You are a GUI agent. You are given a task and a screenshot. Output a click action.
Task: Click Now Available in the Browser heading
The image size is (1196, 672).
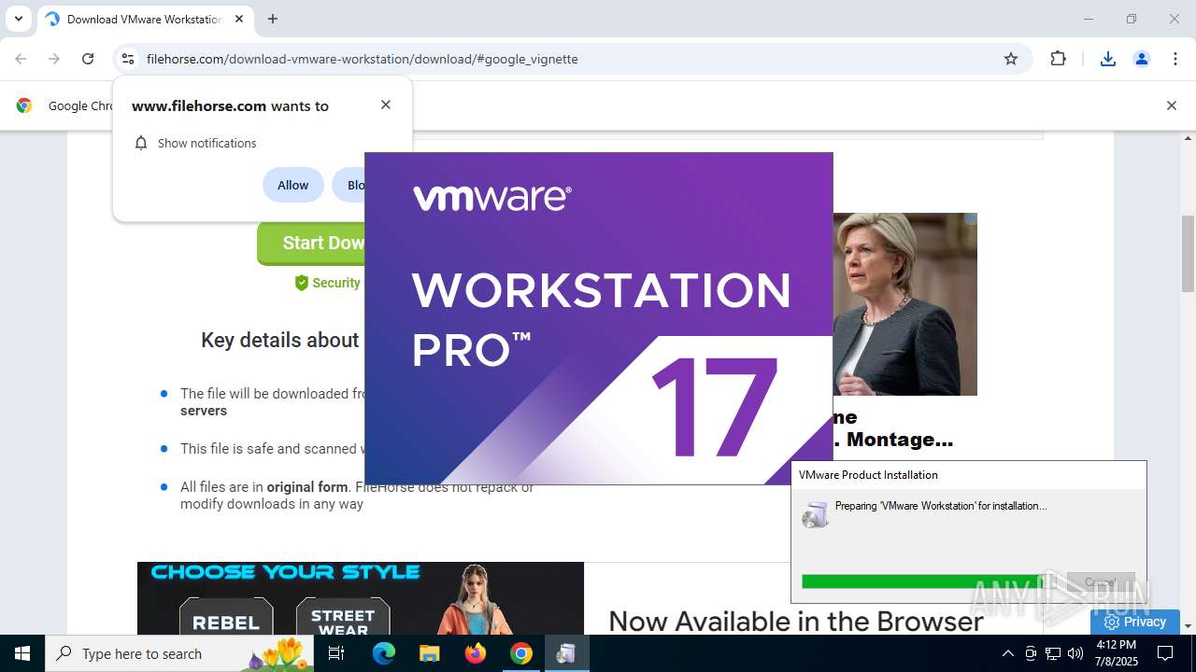pyautogui.click(x=796, y=621)
